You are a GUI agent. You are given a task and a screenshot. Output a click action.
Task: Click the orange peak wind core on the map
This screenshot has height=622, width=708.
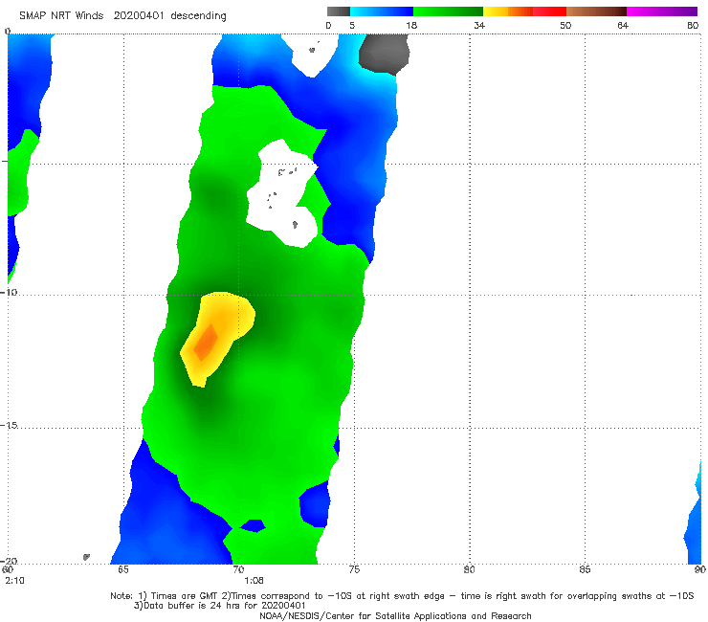206,343
